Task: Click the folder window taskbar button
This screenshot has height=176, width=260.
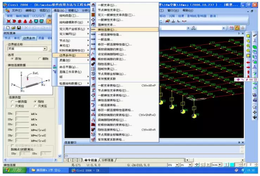Action: 48,170
